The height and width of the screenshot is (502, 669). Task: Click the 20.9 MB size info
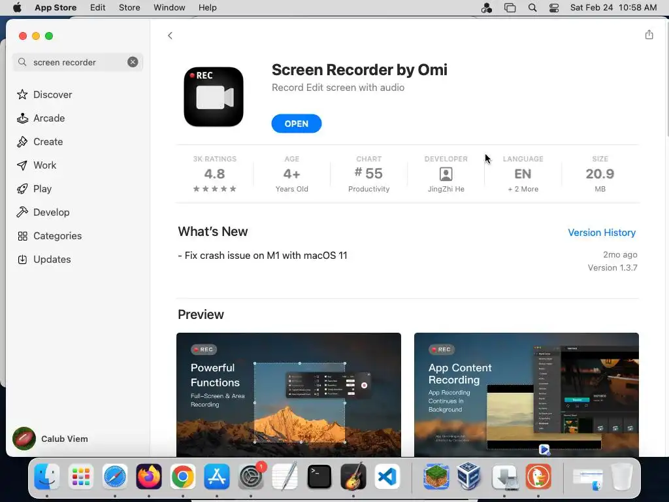[600, 174]
